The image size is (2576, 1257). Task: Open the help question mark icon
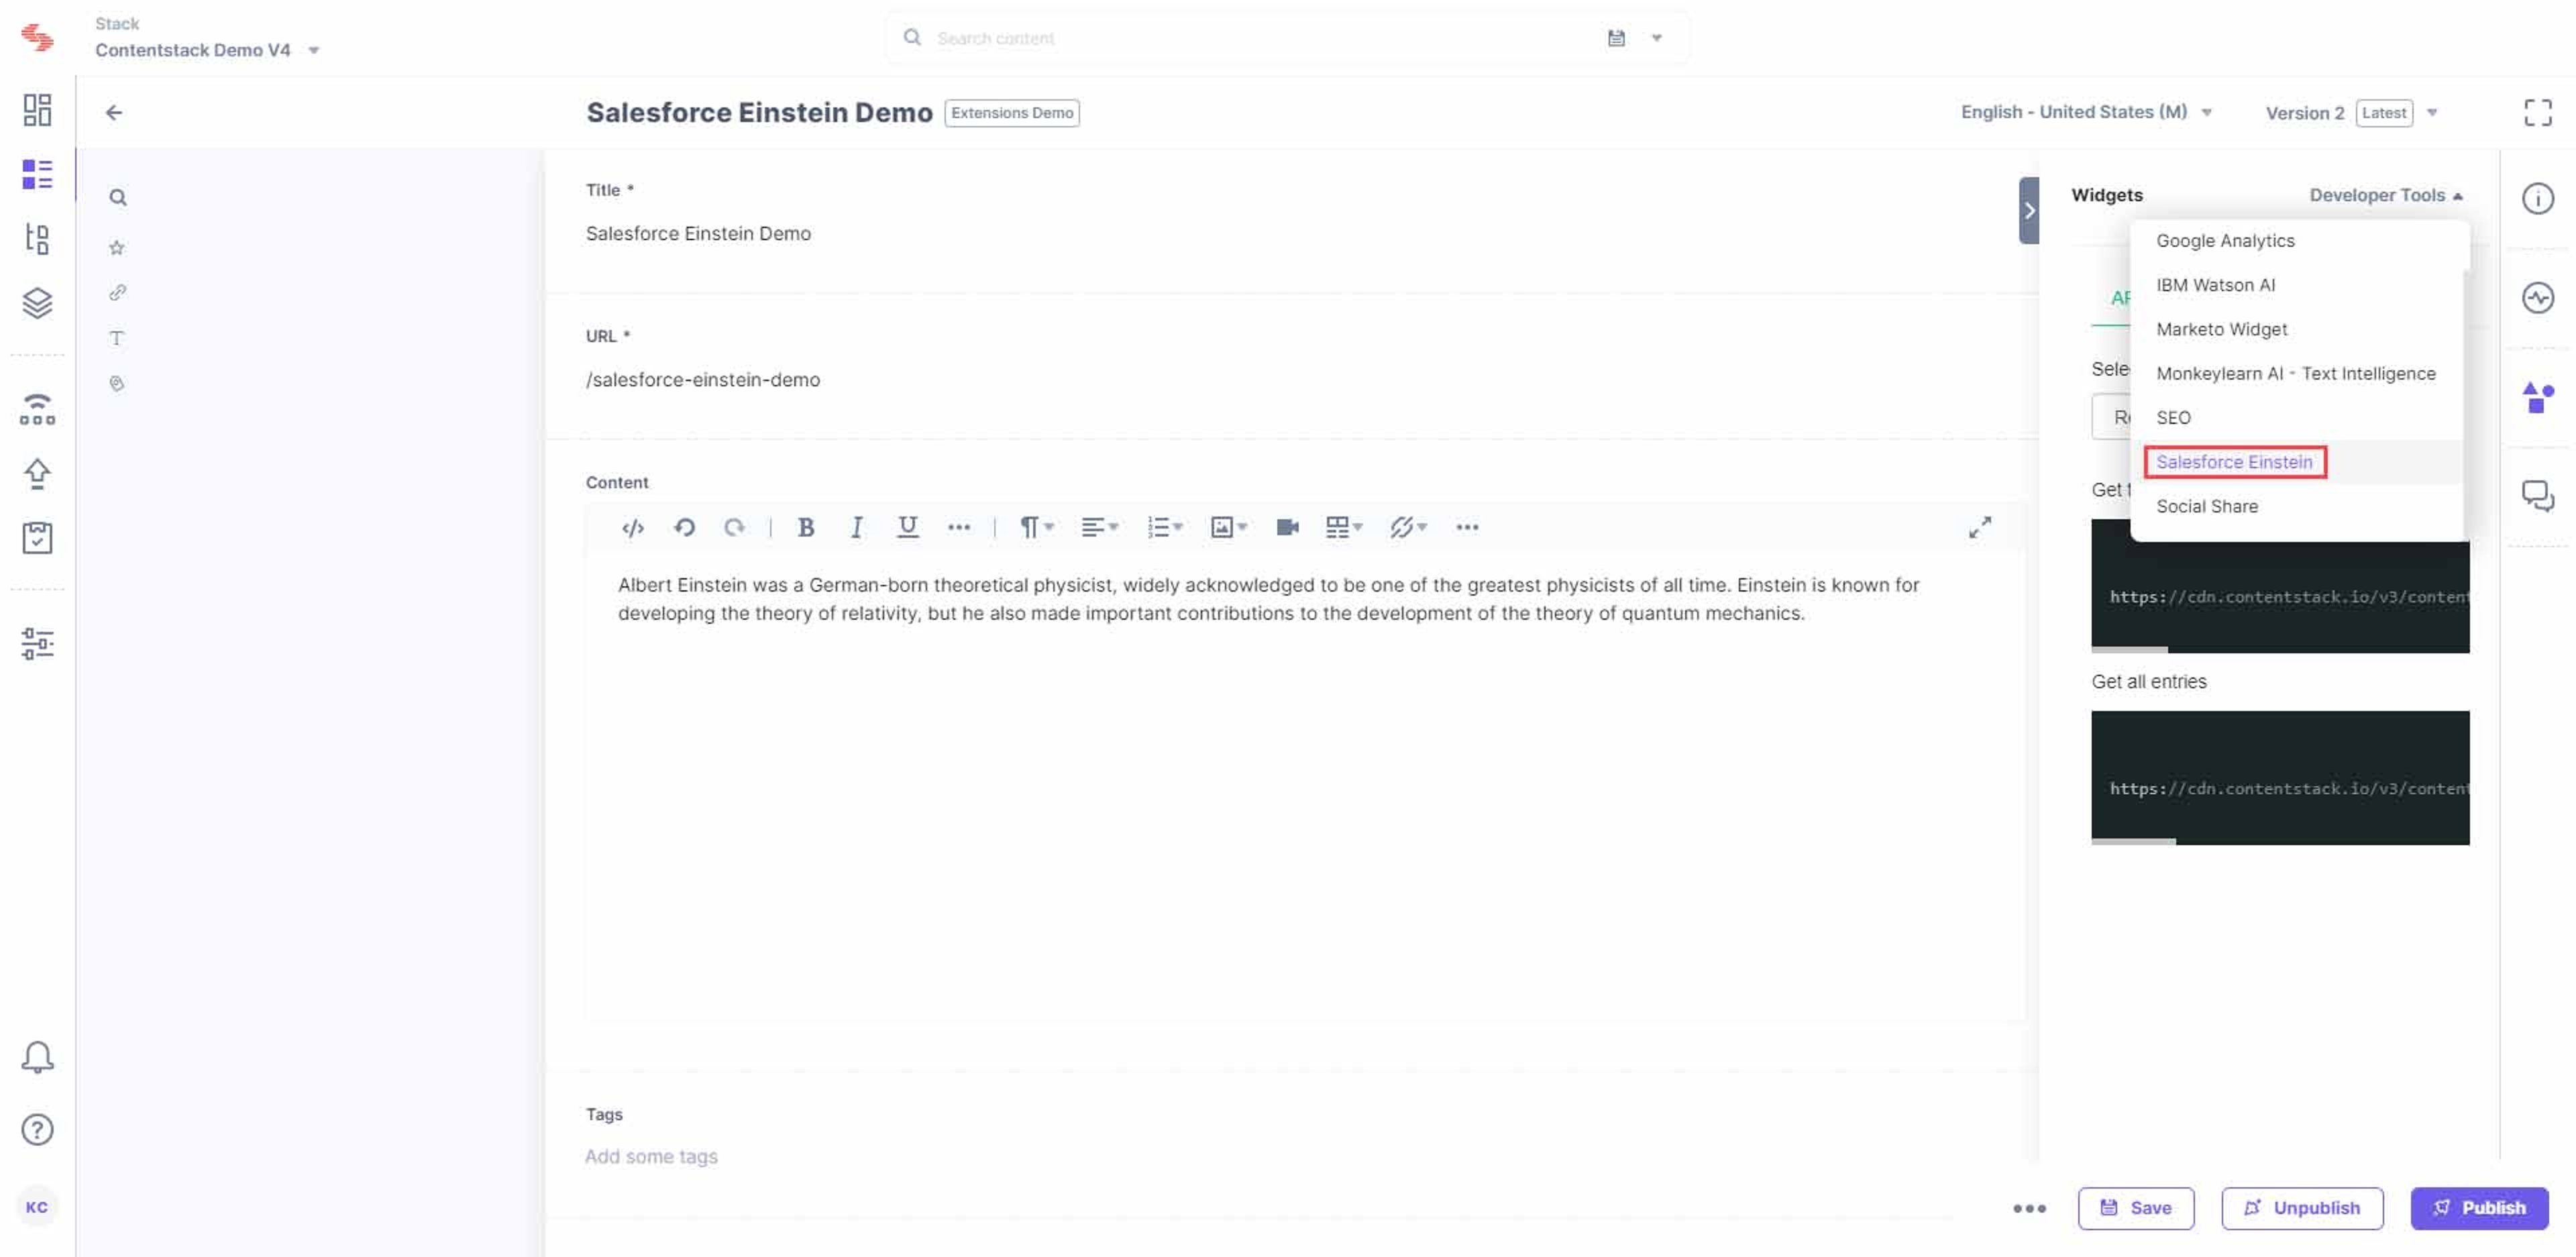37,1130
